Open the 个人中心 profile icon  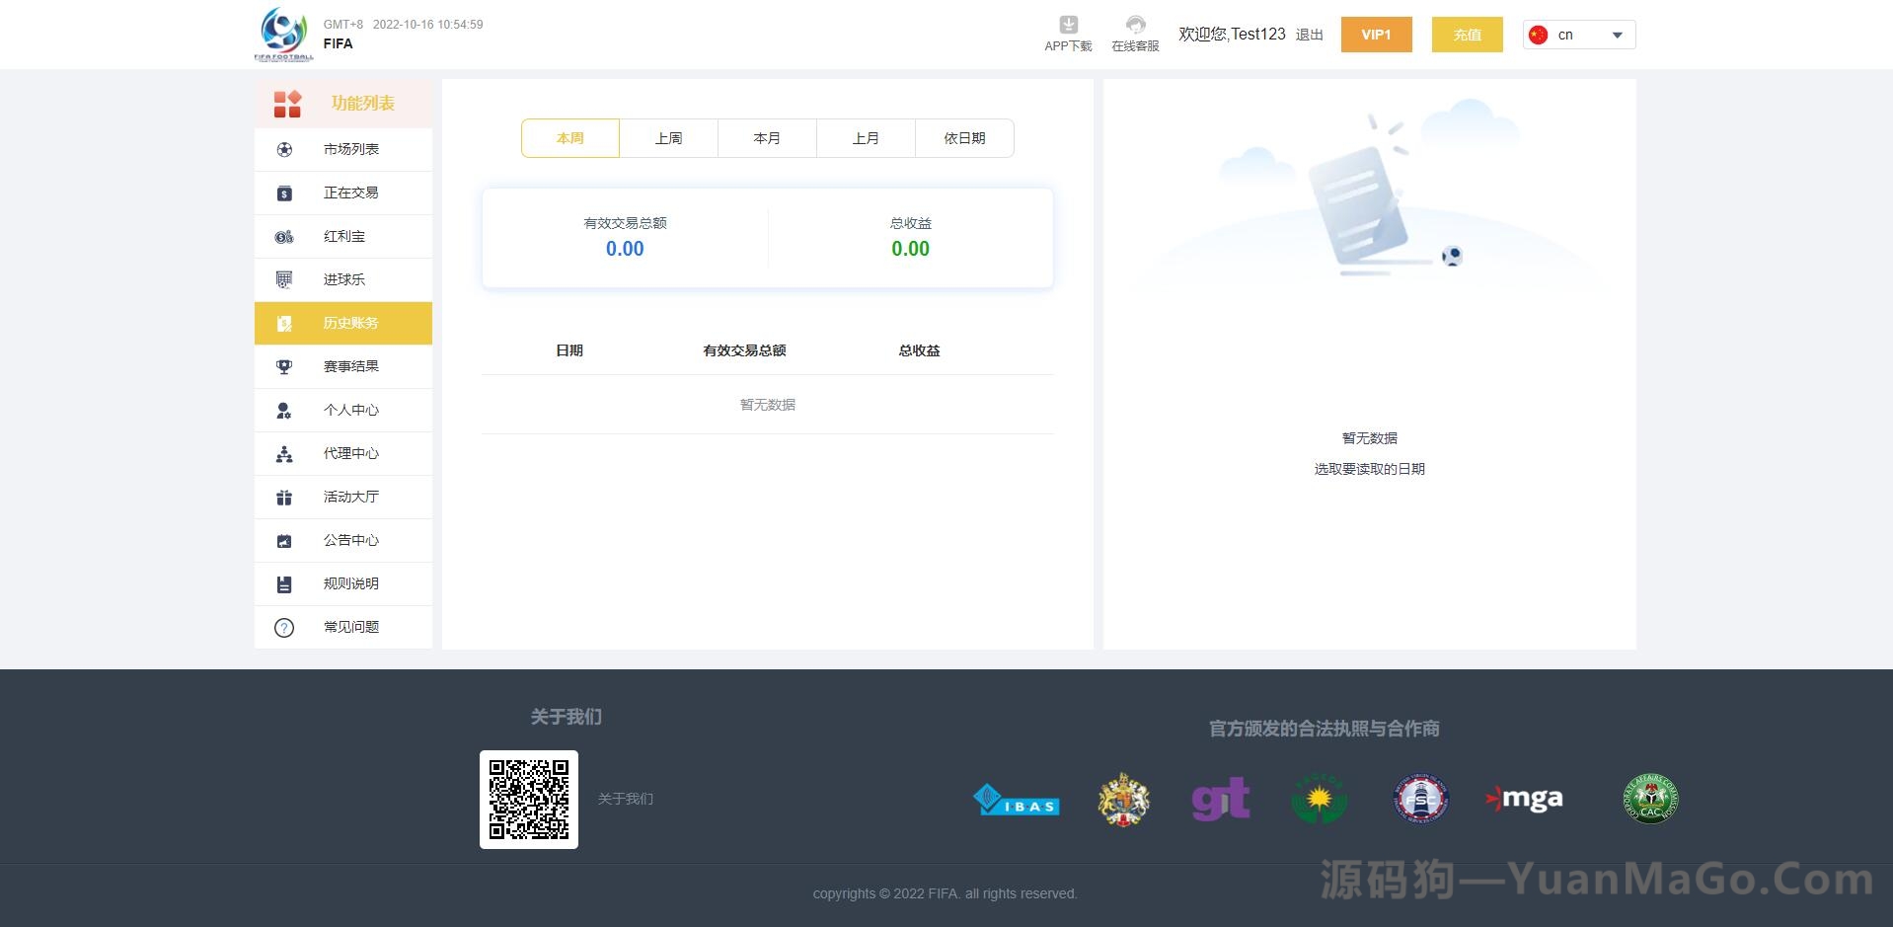pyautogui.click(x=284, y=410)
